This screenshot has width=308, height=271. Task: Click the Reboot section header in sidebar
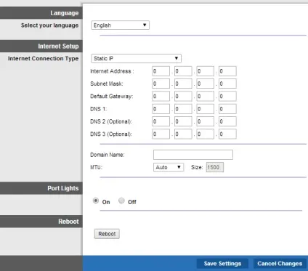(x=41, y=222)
